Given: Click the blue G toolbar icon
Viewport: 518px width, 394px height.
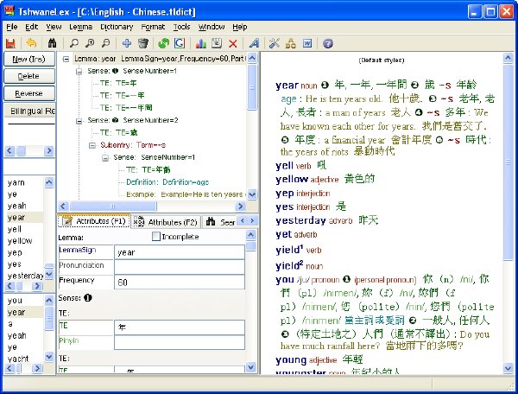Looking at the screenshot, I should coord(180,43).
